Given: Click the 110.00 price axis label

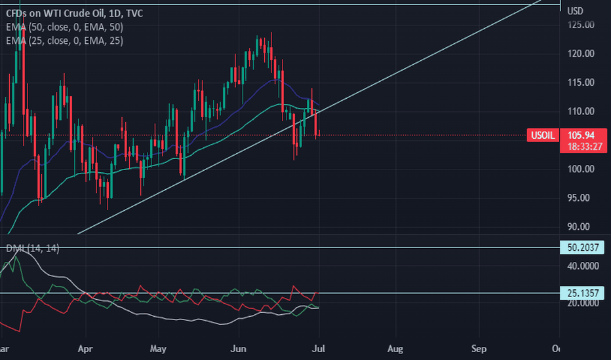Looking at the screenshot, I should pos(581,111).
